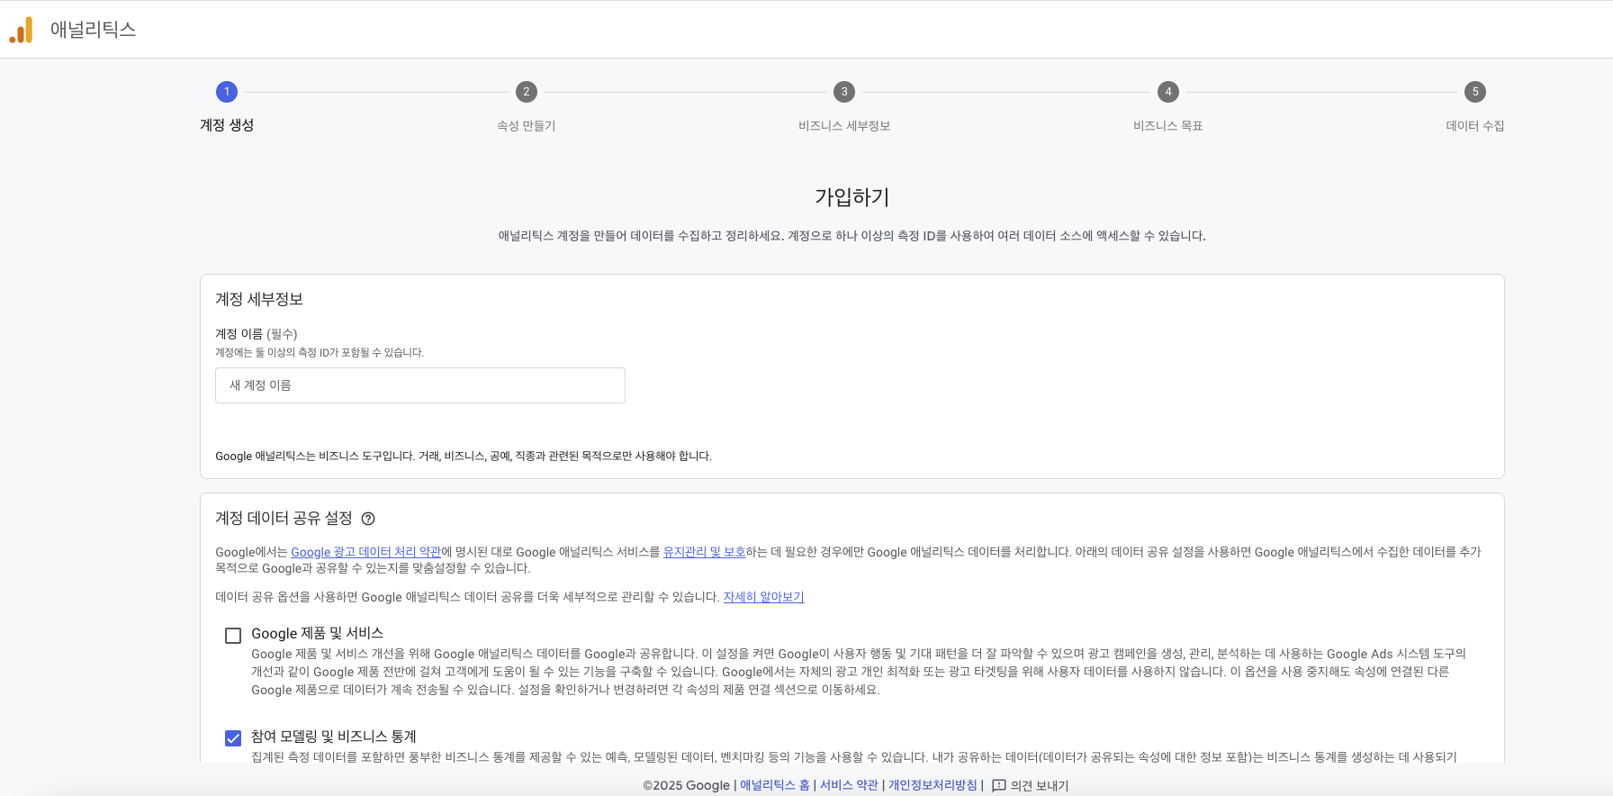Image resolution: width=1613 pixels, height=796 pixels.
Task: Click the 비즈니스 목표 step label
Action: (x=1168, y=126)
